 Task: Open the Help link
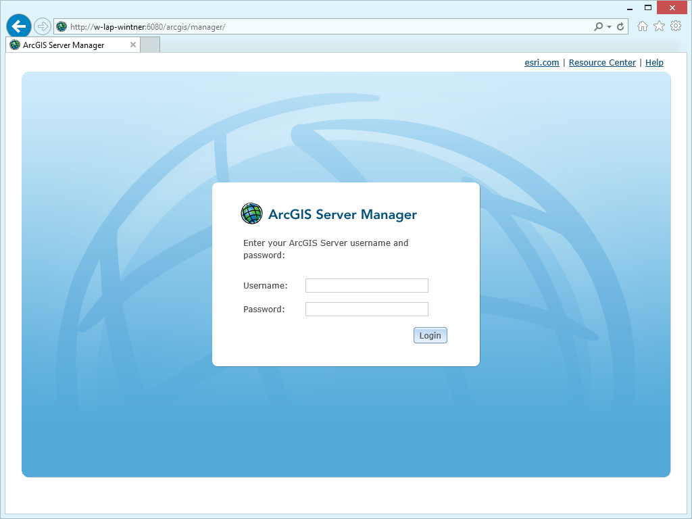click(654, 62)
